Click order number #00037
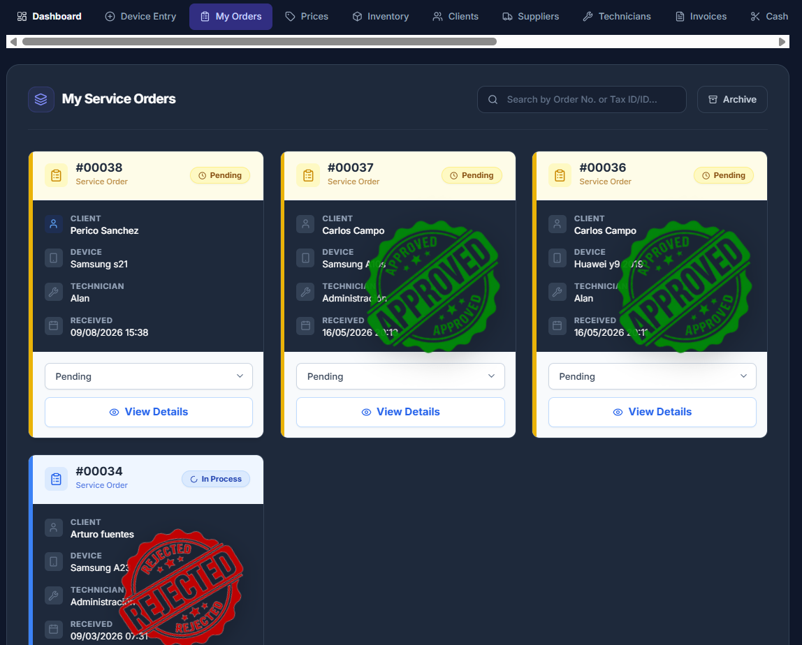The height and width of the screenshot is (645, 802). tap(351, 168)
